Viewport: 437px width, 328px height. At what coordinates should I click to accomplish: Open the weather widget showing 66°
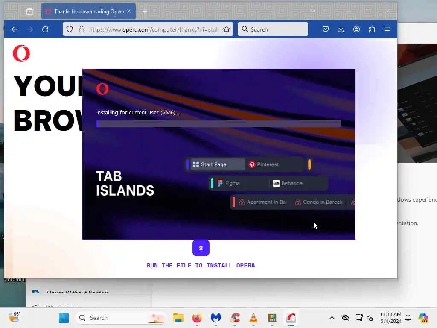pyautogui.click(x=14, y=317)
